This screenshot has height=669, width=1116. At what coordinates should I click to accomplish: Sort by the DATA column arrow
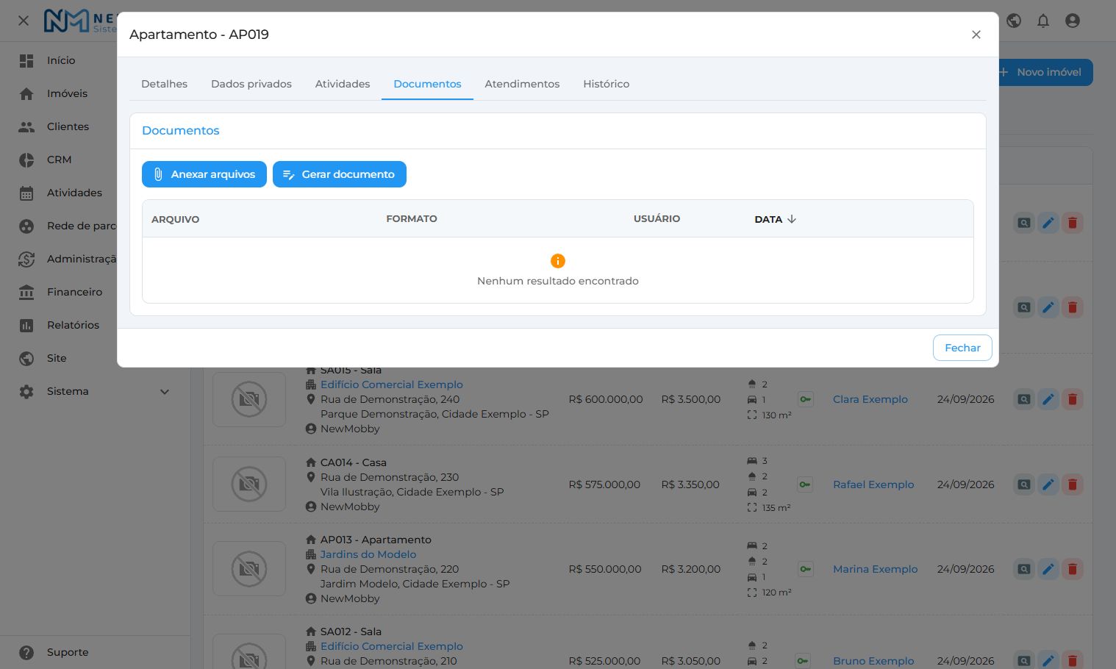[792, 219]
